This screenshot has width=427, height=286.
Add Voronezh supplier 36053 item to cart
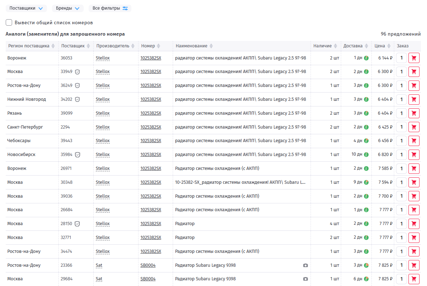click(413, 58)
